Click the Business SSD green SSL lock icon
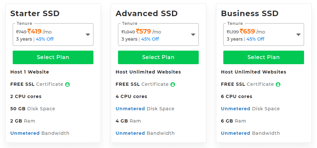The image size is (317, 148). point(278,84)
